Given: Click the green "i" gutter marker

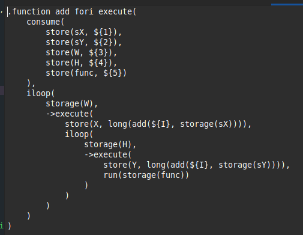Looking at the screenshot, I should click(2, 226).
